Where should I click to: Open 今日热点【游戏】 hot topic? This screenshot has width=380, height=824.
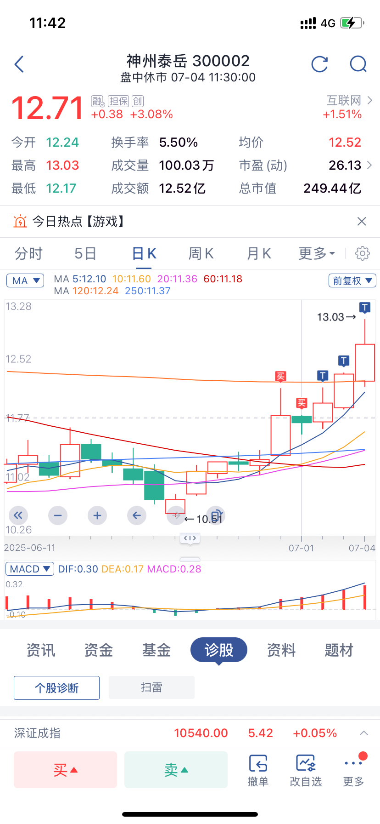pos(78,222)
